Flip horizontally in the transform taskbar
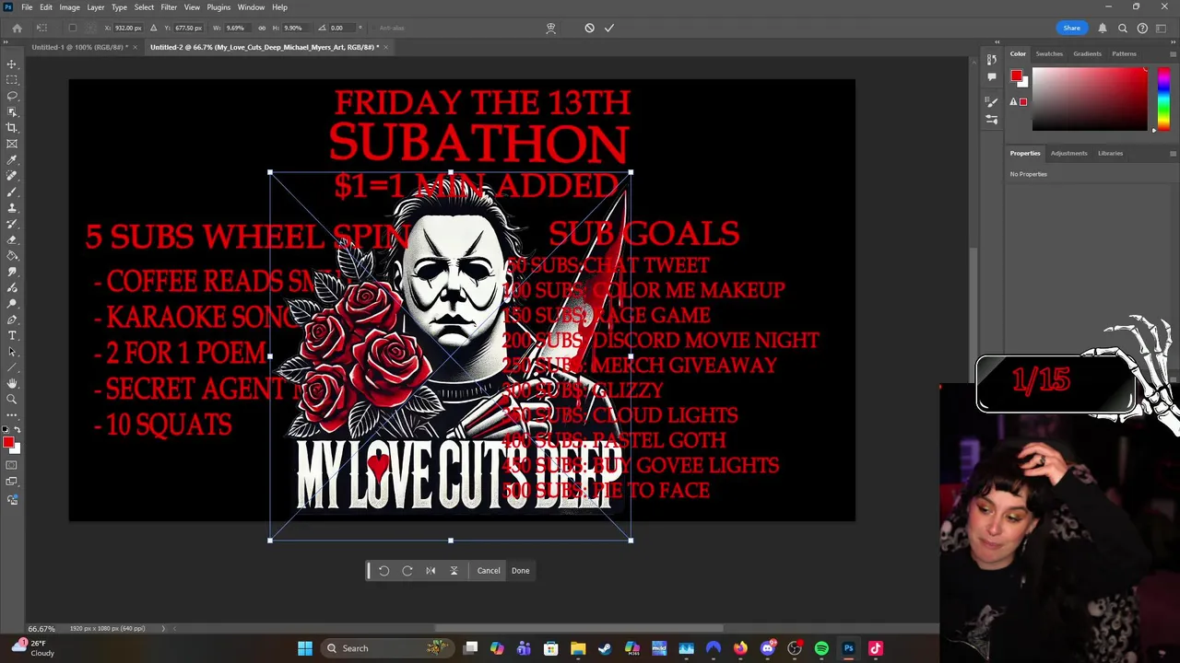Viewport: 1180px width, 663px height. click(431, 571)
